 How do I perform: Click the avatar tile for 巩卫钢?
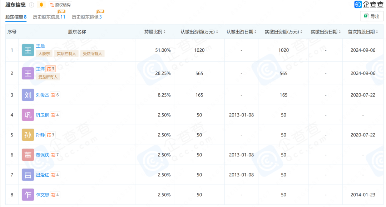pos(28,115)
